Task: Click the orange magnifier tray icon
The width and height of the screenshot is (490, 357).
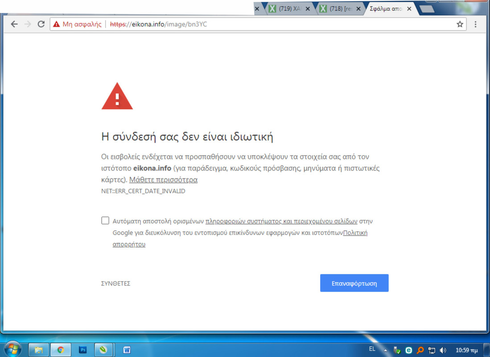Action: 420,350
